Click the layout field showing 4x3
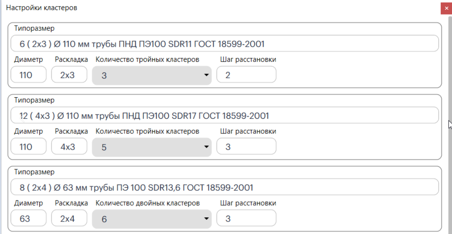Viewport: 452px width, 234px height. click(x=69, y=147)
